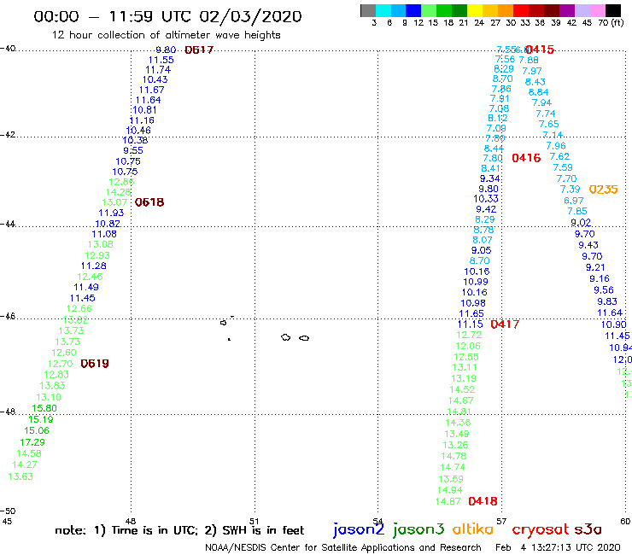Select the wave height value '15.19'
Viewport: 632px width, 555px height.
point(41,419)
